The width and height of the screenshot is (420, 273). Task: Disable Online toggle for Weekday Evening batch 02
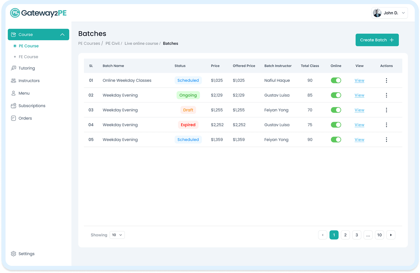[336, 95]
